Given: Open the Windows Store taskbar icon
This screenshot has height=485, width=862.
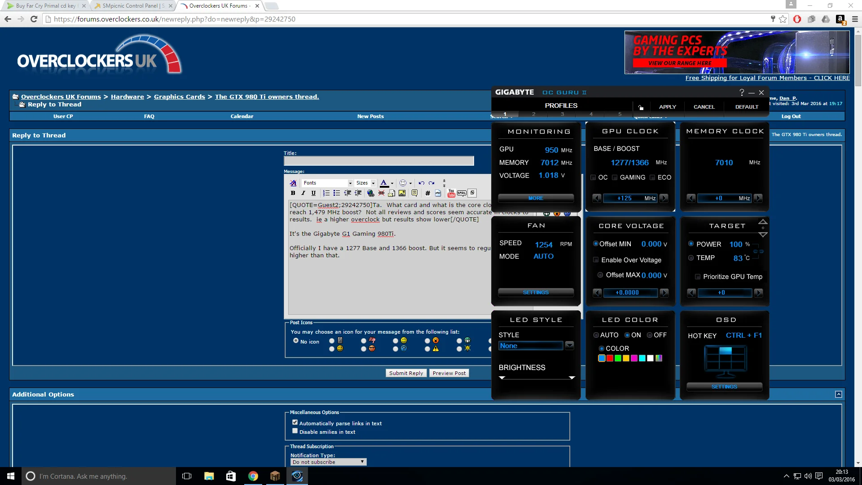Looking at the screenshot, I should click(231, 476).
